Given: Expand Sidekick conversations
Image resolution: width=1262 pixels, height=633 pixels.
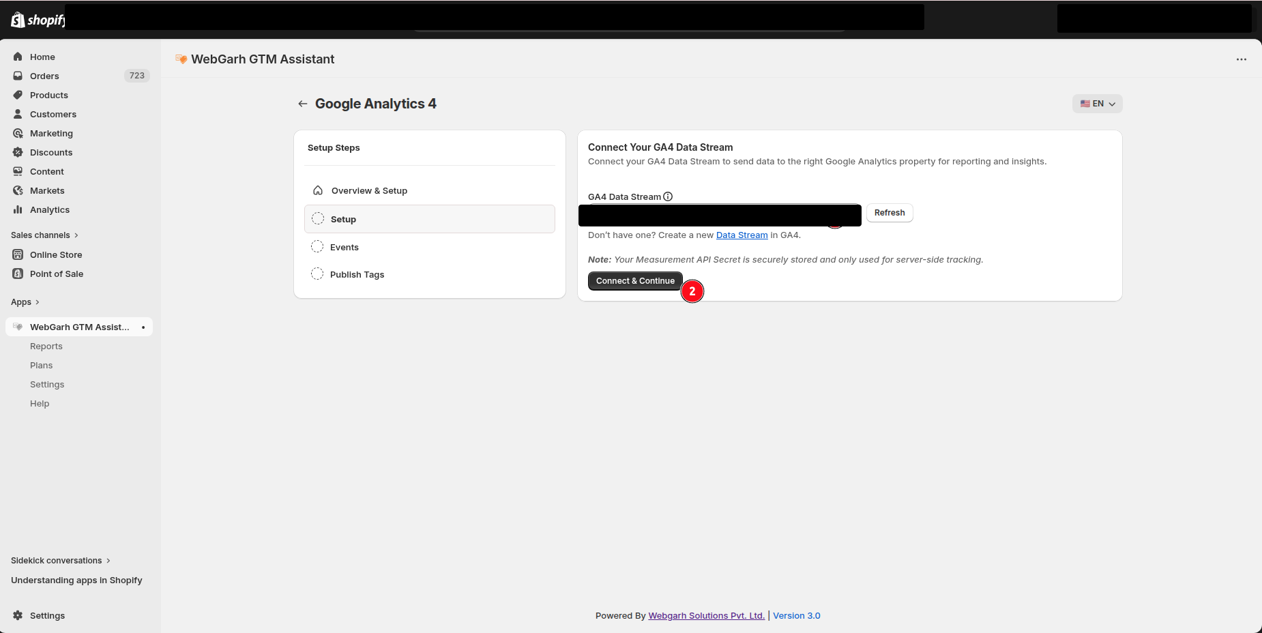Looking at the screenshot, I should pos(61,560).
